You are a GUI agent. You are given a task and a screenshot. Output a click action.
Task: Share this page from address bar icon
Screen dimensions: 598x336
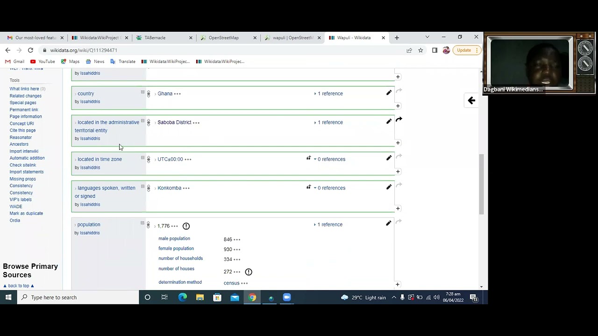tap(409, 50)
